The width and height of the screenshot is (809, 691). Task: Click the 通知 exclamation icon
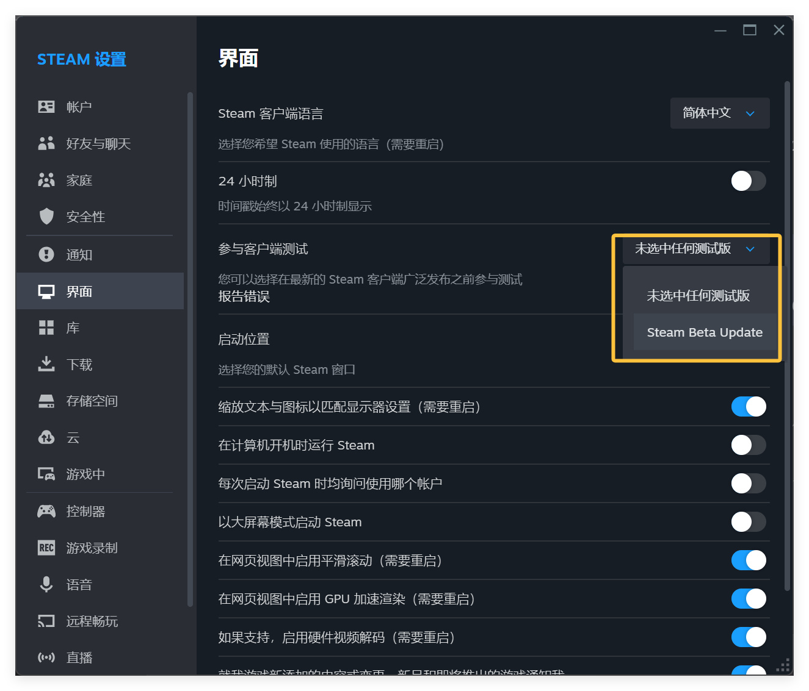click(x=46, y=254)
